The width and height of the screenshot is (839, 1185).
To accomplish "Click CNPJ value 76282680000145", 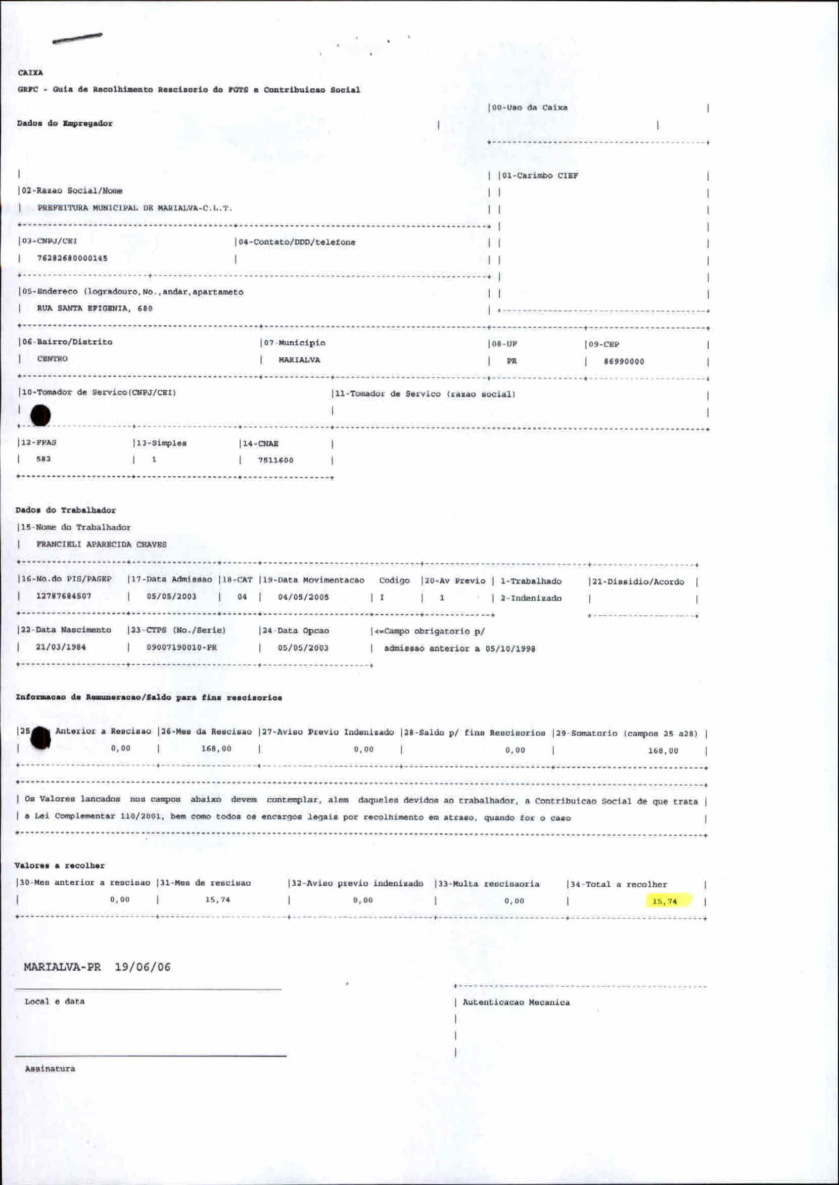I will point(72,258).
